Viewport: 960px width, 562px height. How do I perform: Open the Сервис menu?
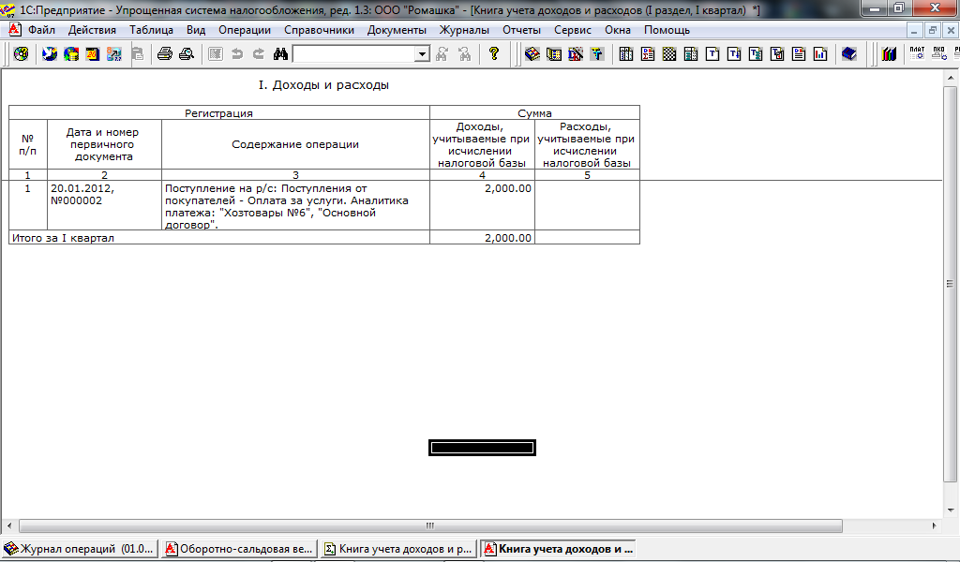[573, 30]
